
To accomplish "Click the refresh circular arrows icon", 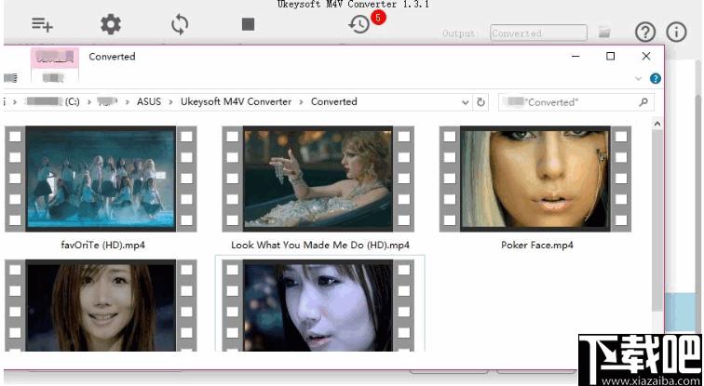I will 180,24.
